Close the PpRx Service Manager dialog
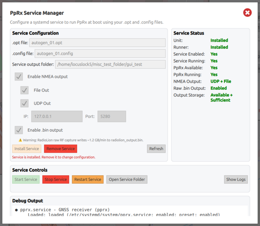This screenshot has height=226, width=260. point(247,13)
